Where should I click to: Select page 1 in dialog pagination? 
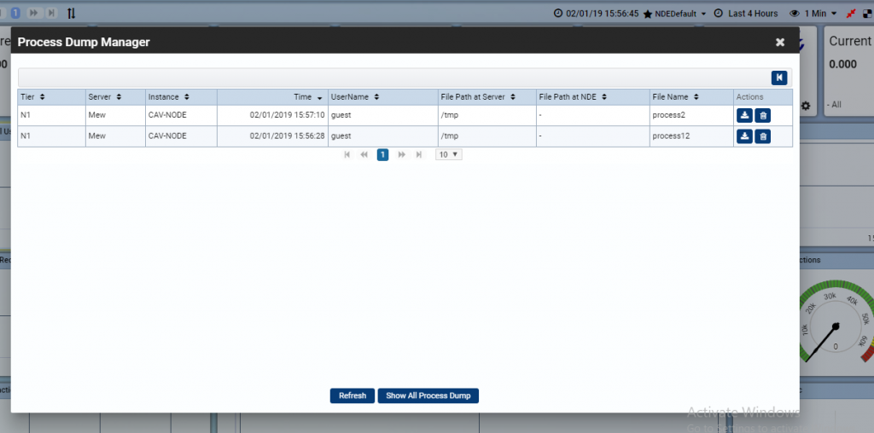tap(382, 155)
